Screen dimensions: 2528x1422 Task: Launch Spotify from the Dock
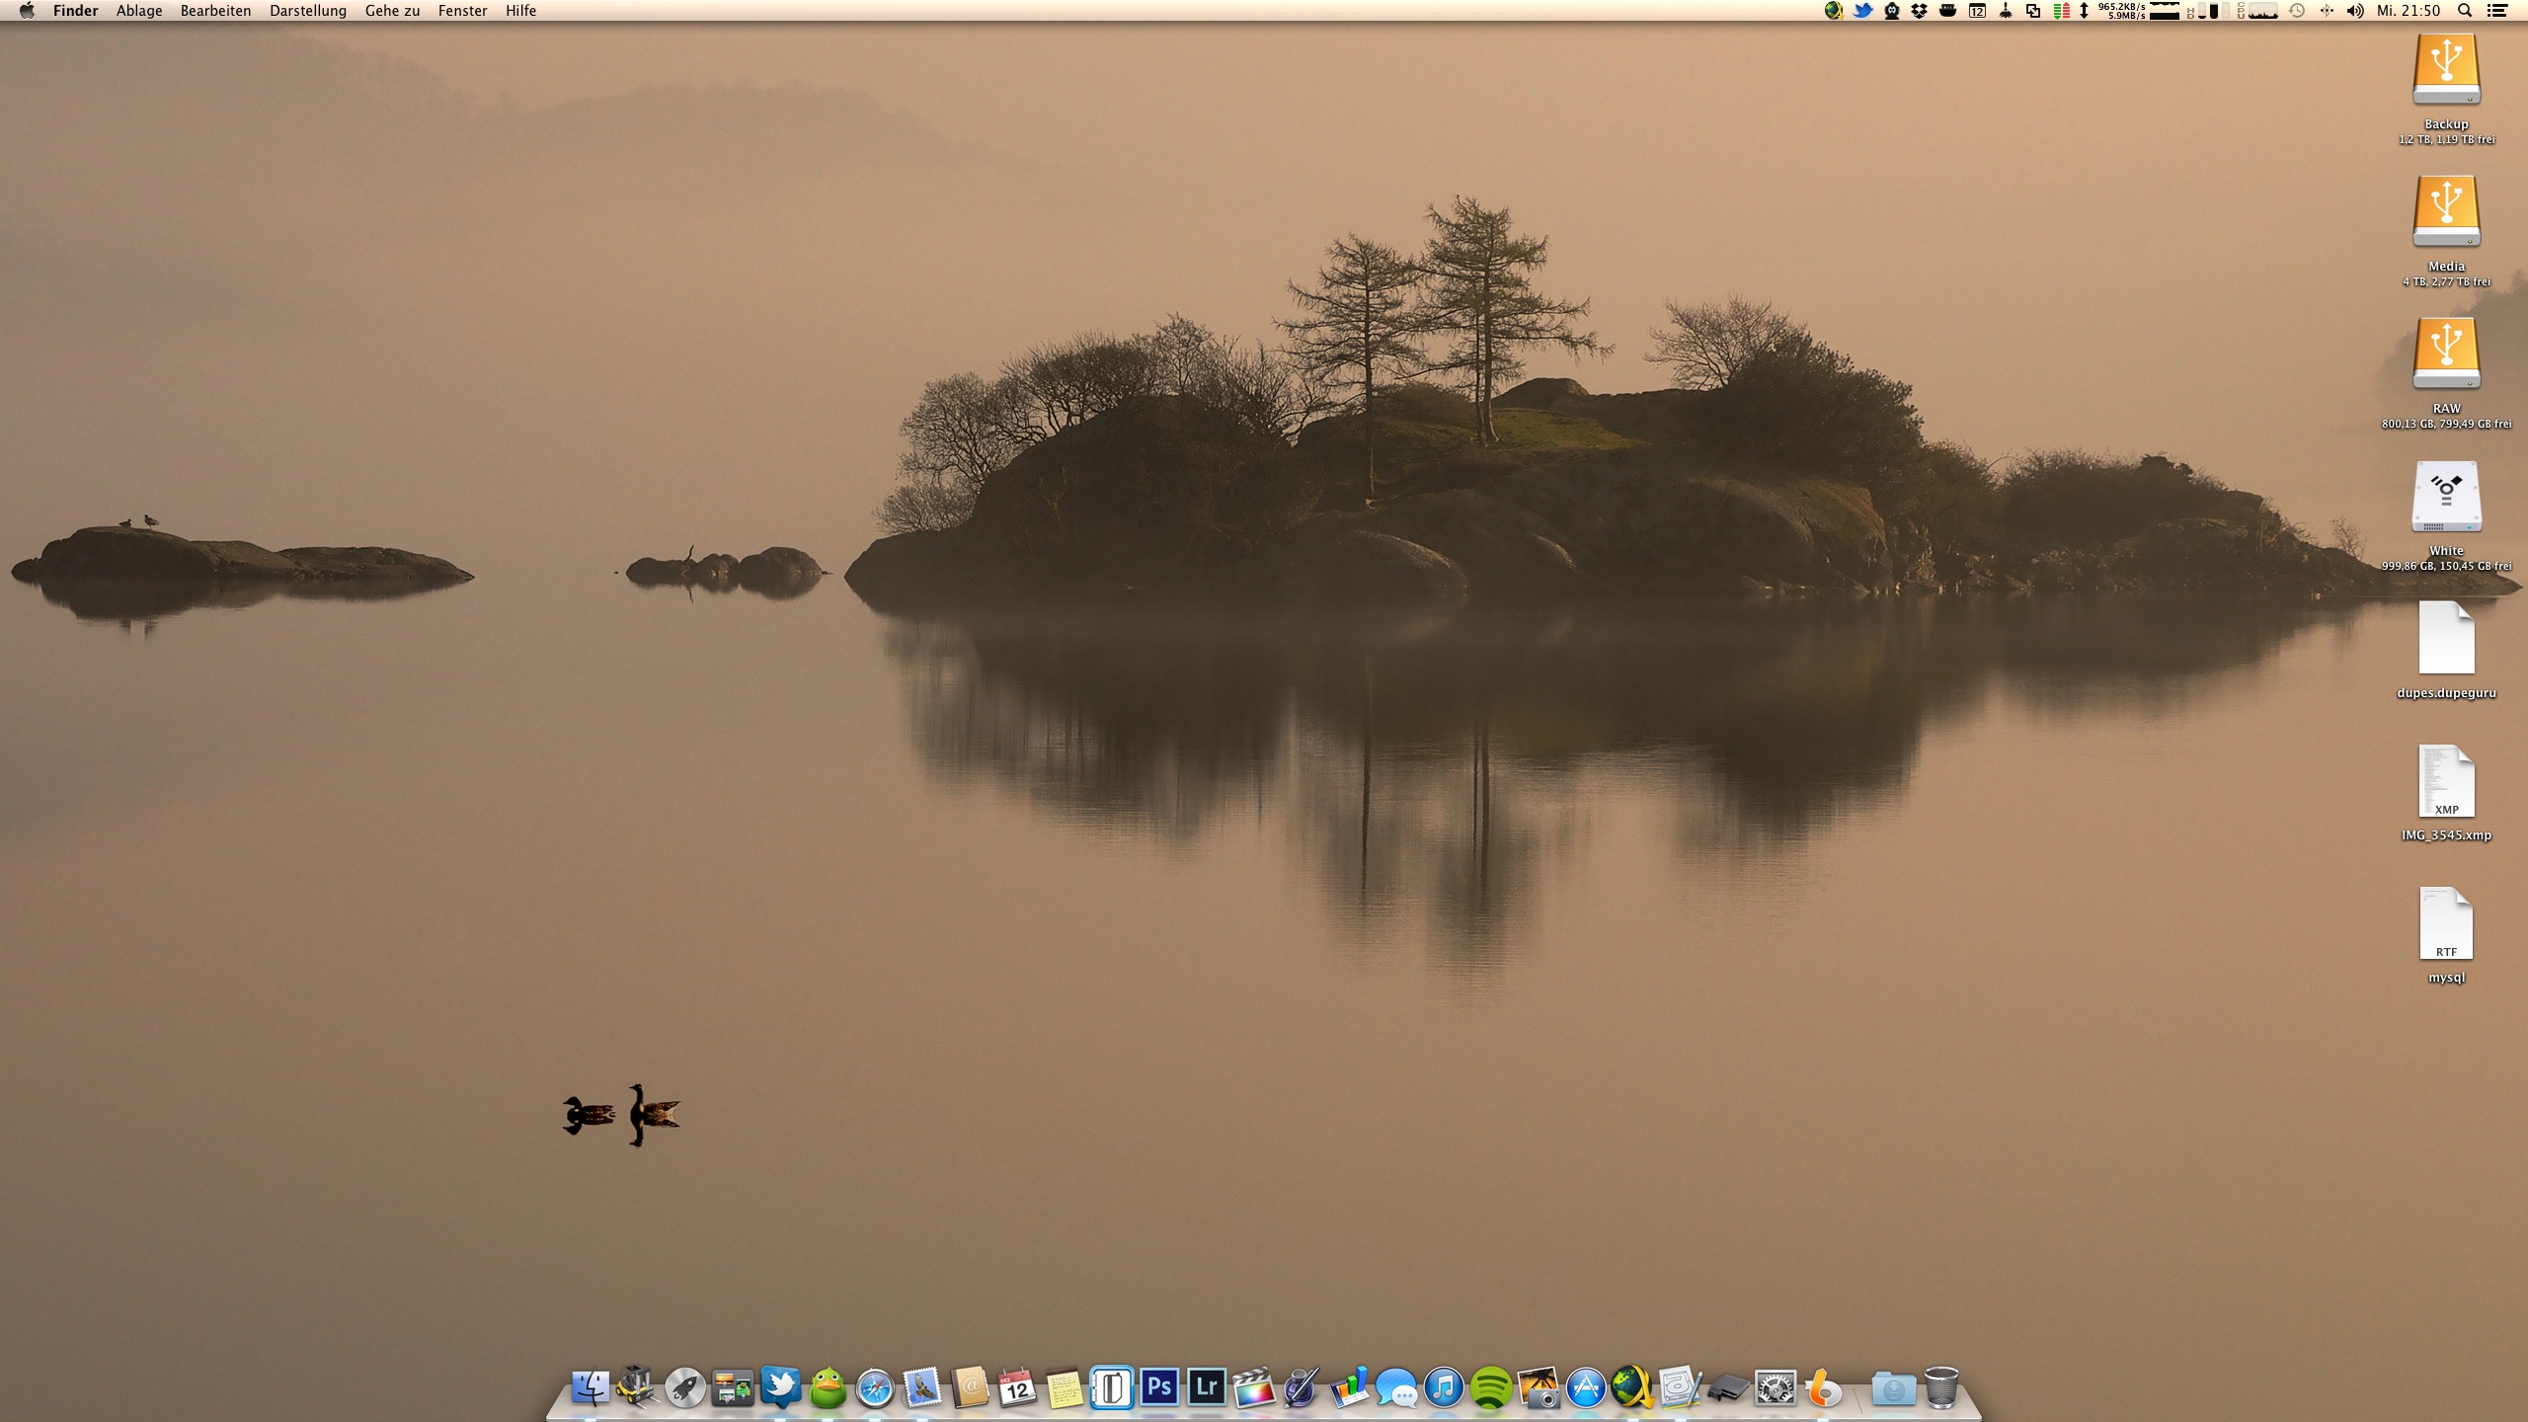(x=1491, y=1387)
